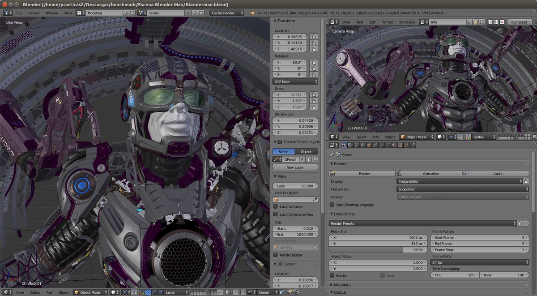Enable the Lock to Cursor checkbox
Screen dimensions: 537x296
click(x=276, y=207)
